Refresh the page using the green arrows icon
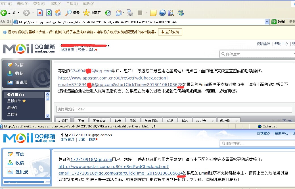The image size is (295, 189). click(x=49, y=12)
